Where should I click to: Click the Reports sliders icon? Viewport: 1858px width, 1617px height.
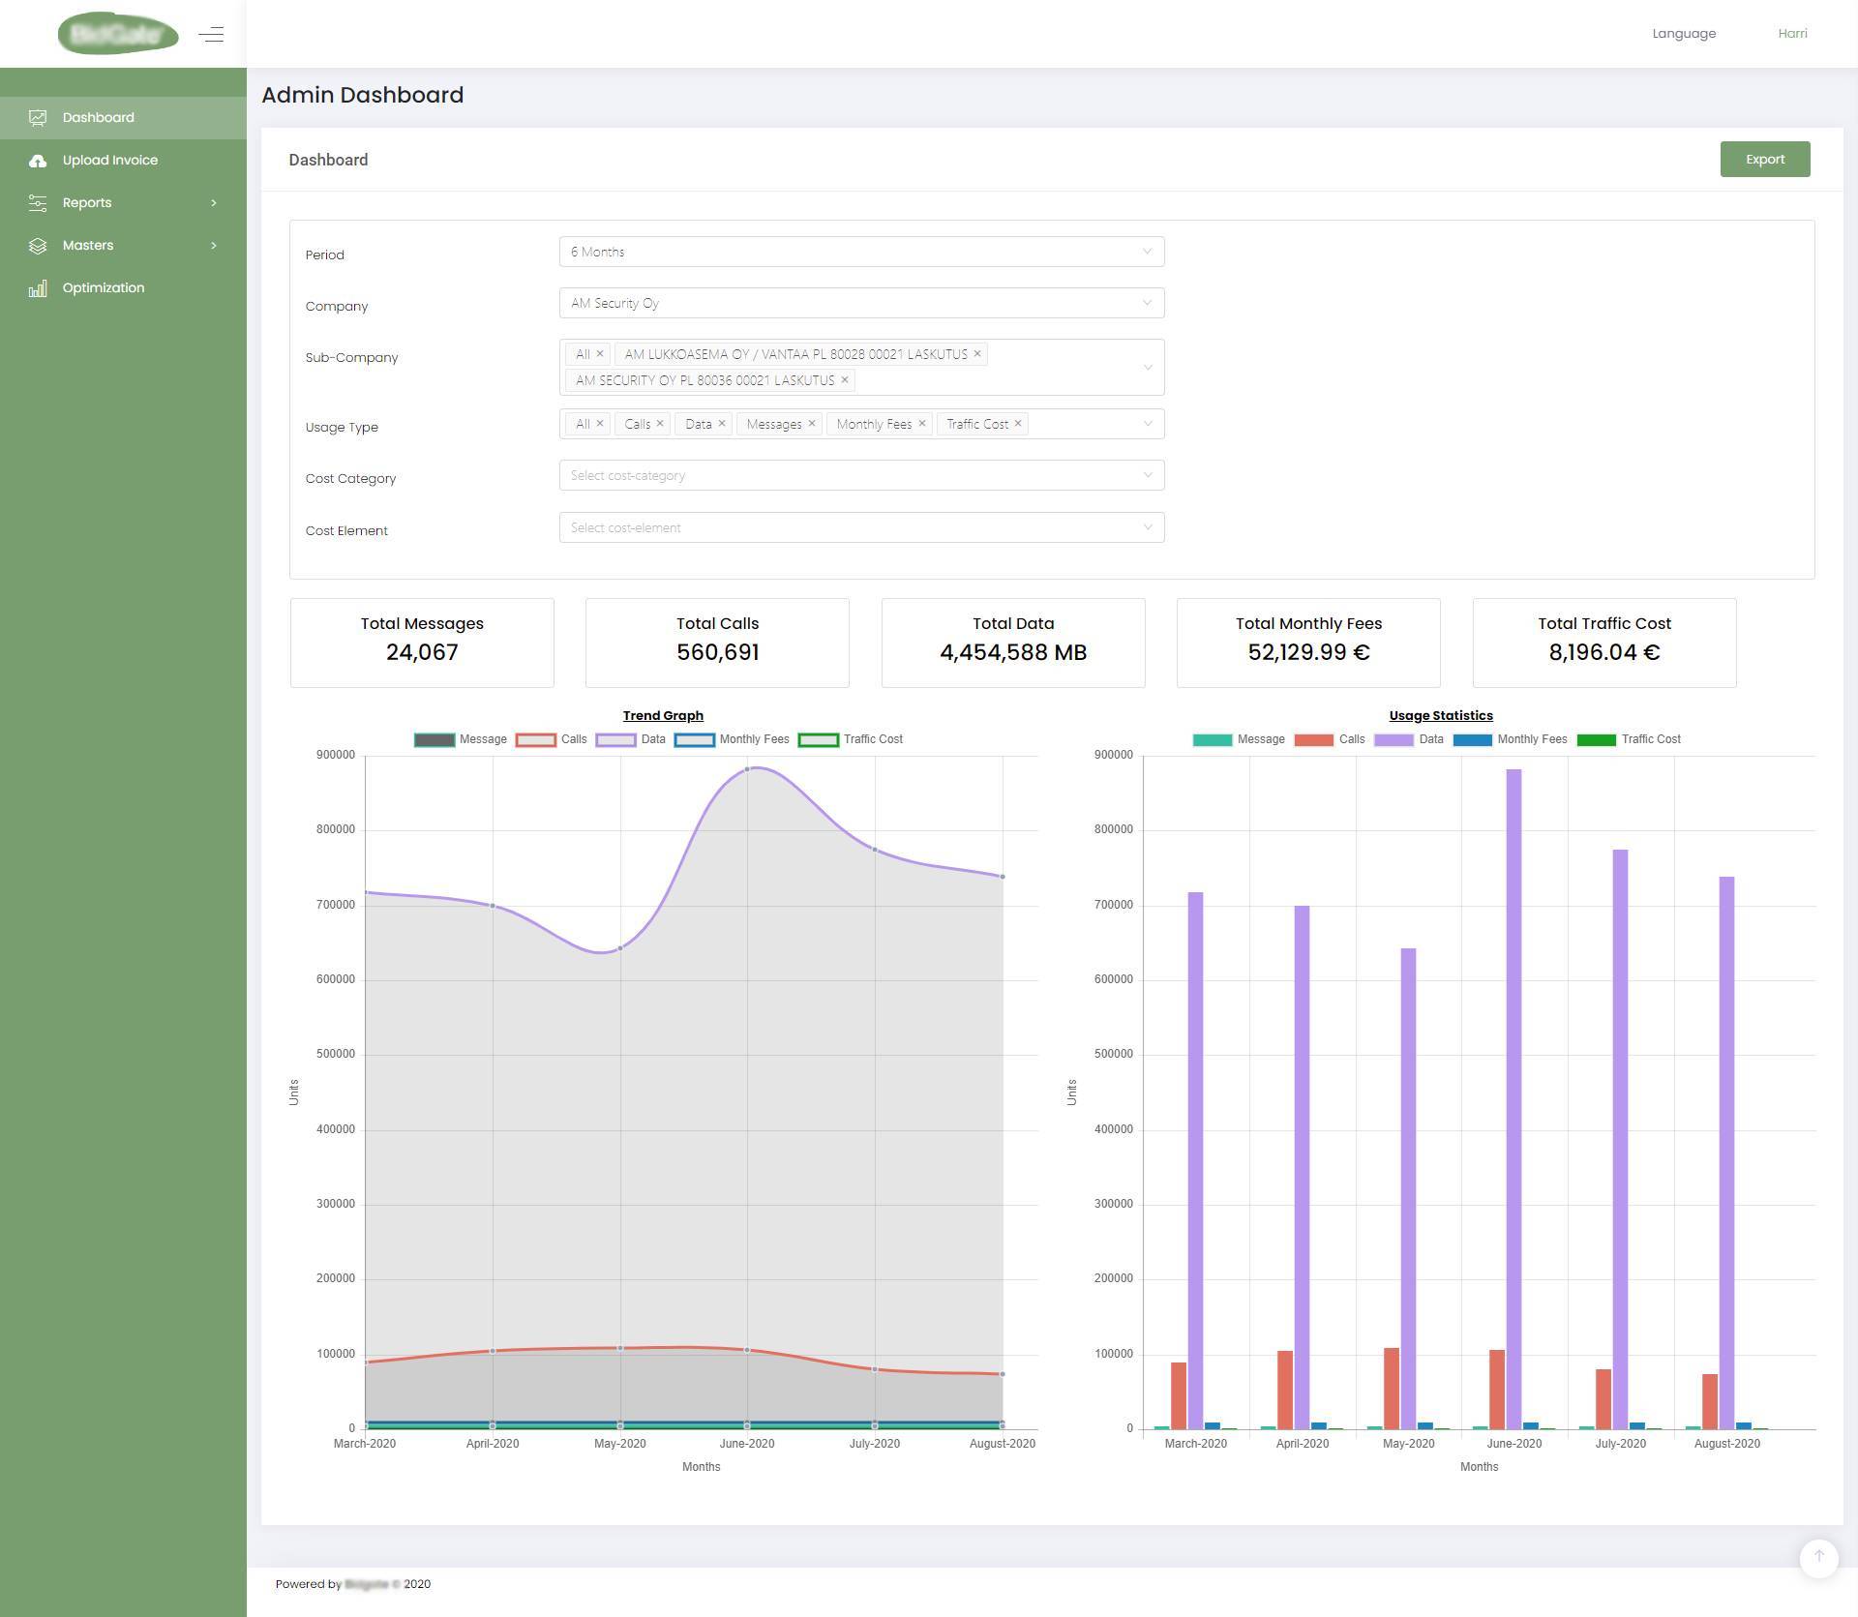[x=38, y=203]
